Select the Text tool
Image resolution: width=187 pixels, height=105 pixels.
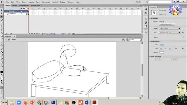coord(2,30)
